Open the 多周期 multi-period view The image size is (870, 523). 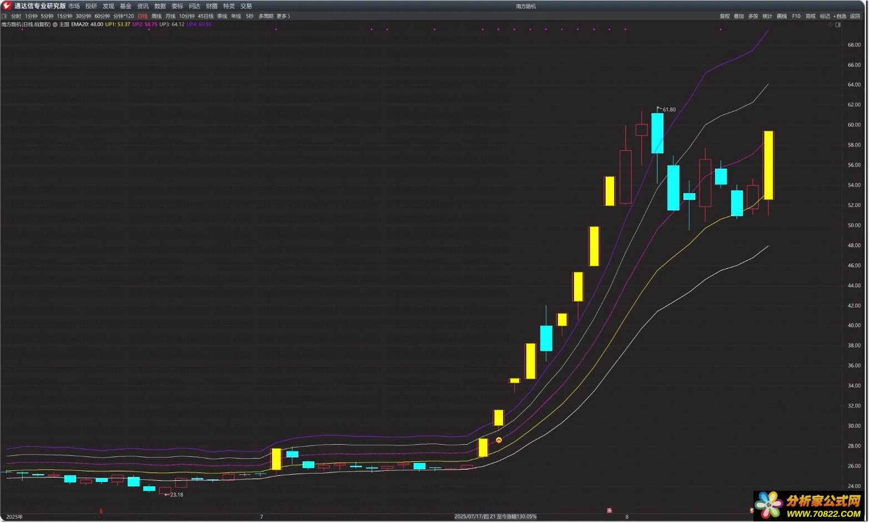point(266,16)
